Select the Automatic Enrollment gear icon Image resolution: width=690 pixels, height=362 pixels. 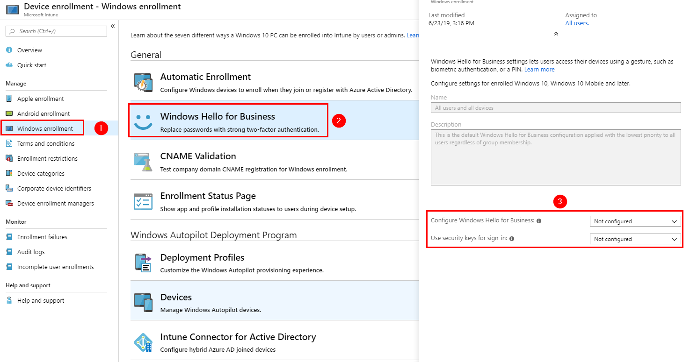tap(143, 82)
